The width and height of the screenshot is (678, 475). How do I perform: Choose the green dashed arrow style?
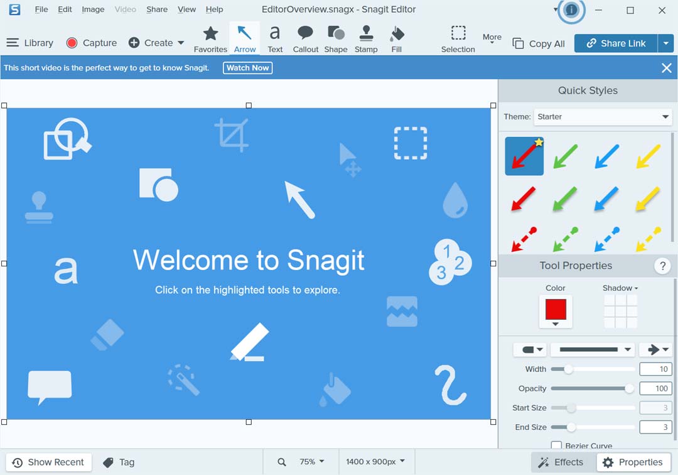(565, 239)
